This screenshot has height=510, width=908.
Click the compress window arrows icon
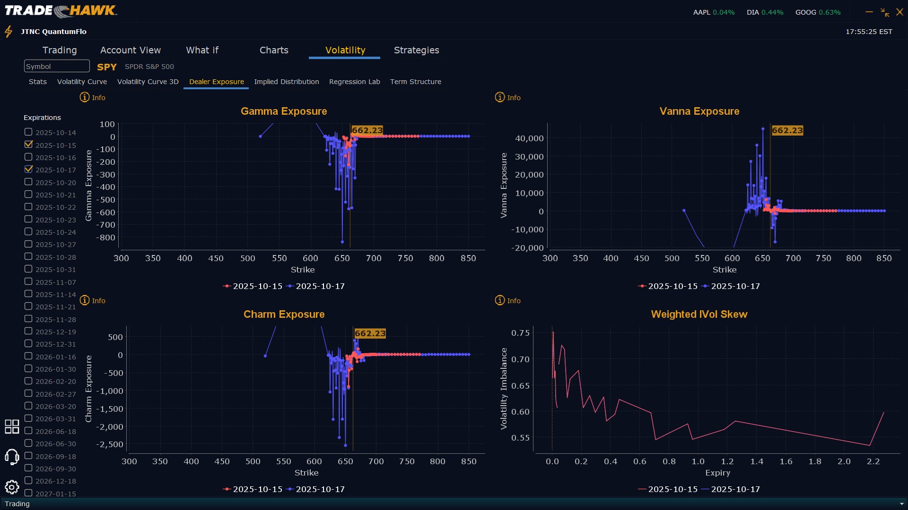click(885, 12)
